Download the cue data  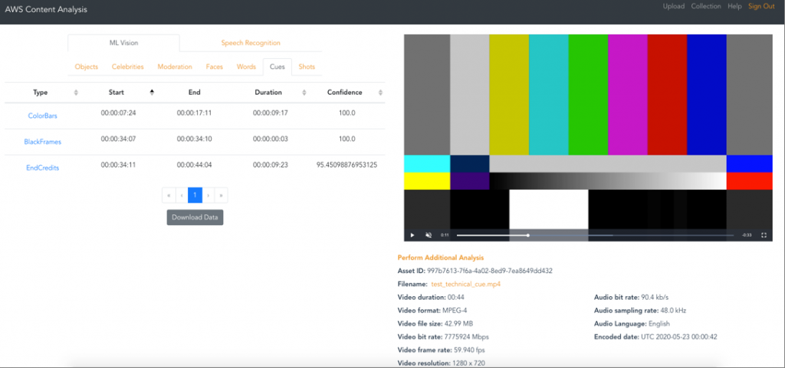(195, 218)
